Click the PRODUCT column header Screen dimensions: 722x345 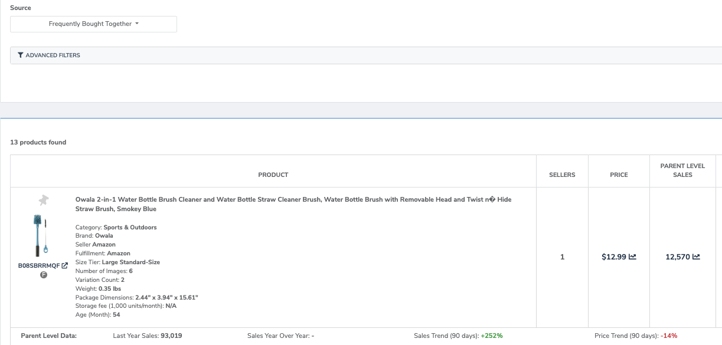pyautogui.click(x=273, y=175)
